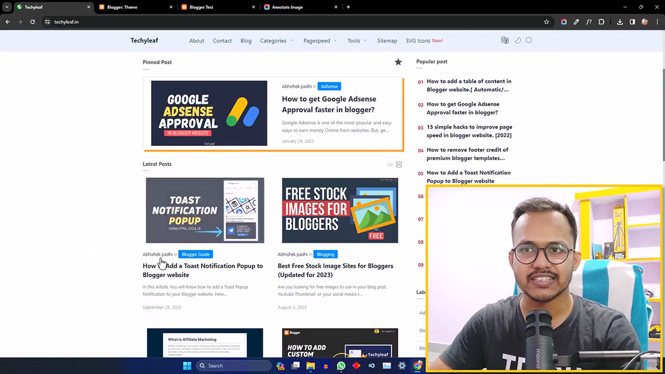This screenshot has width=665, height=374.
Task: Open Task View on the taskbar
Action: click(295, 366)
